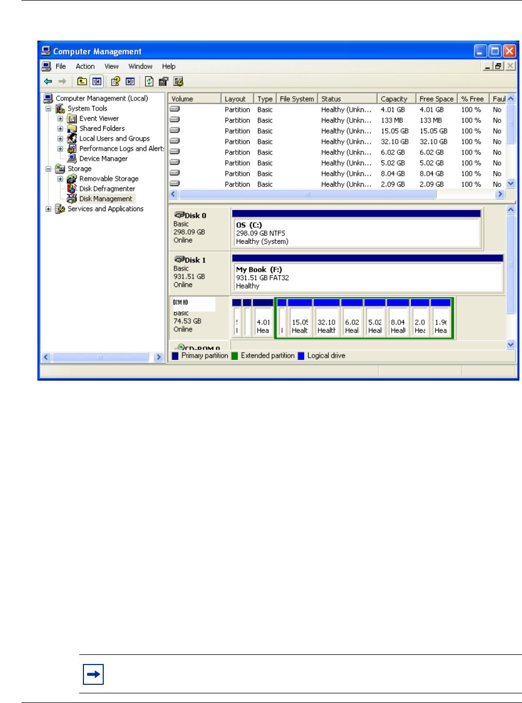
Task: Click the Device Manager tree icon
Action: tap(72, 158)
